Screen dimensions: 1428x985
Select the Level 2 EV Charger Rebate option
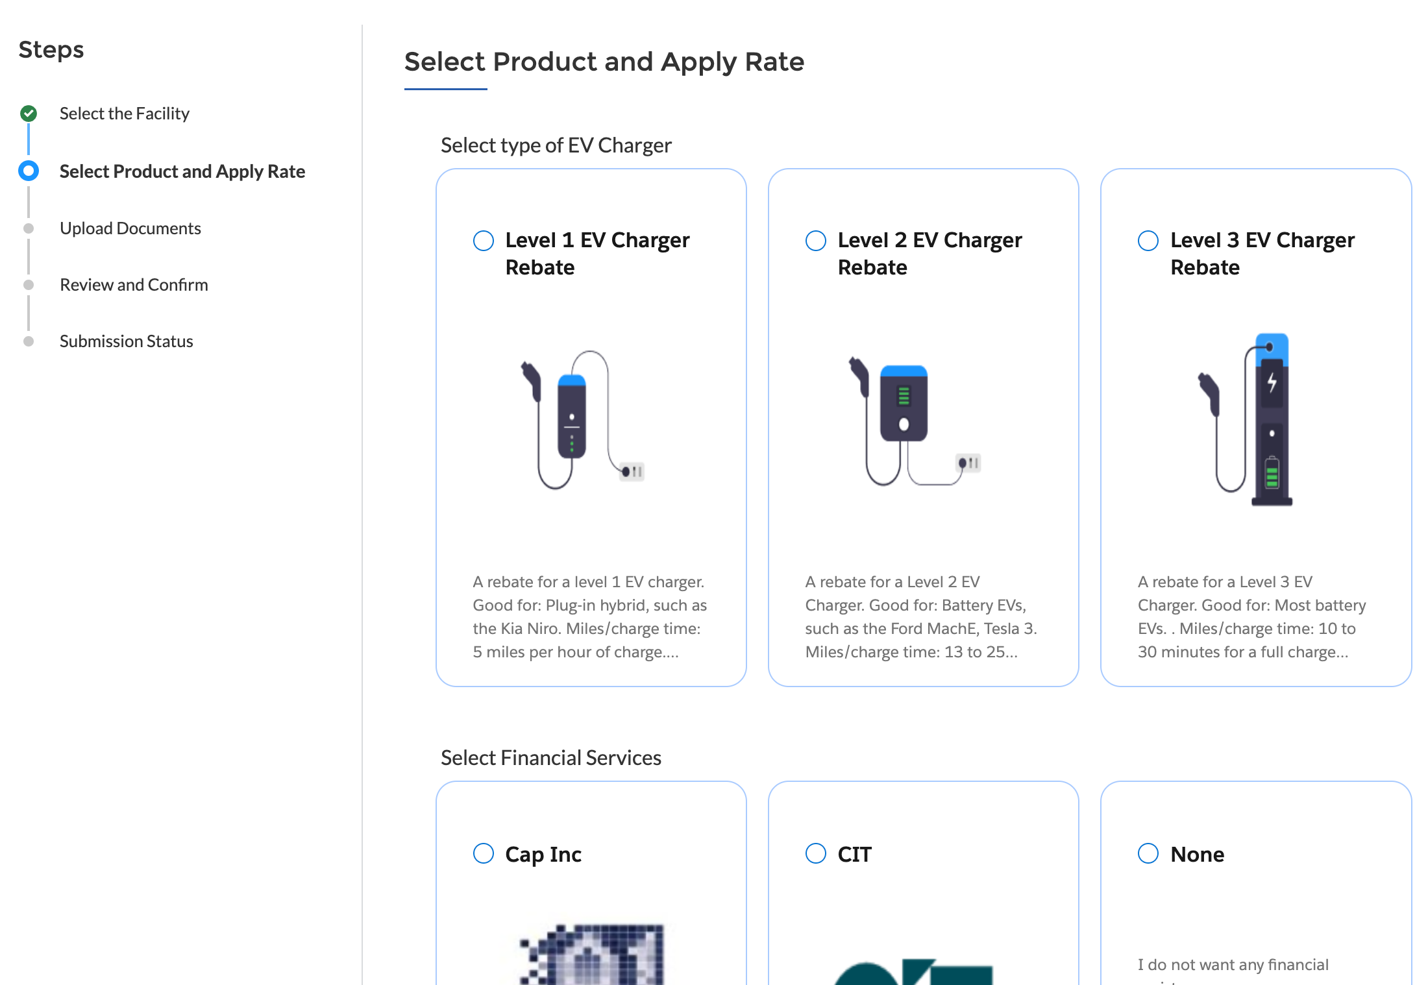[x=815, y=240]
